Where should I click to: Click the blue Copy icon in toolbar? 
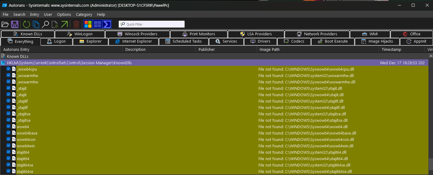pos(36,24)
